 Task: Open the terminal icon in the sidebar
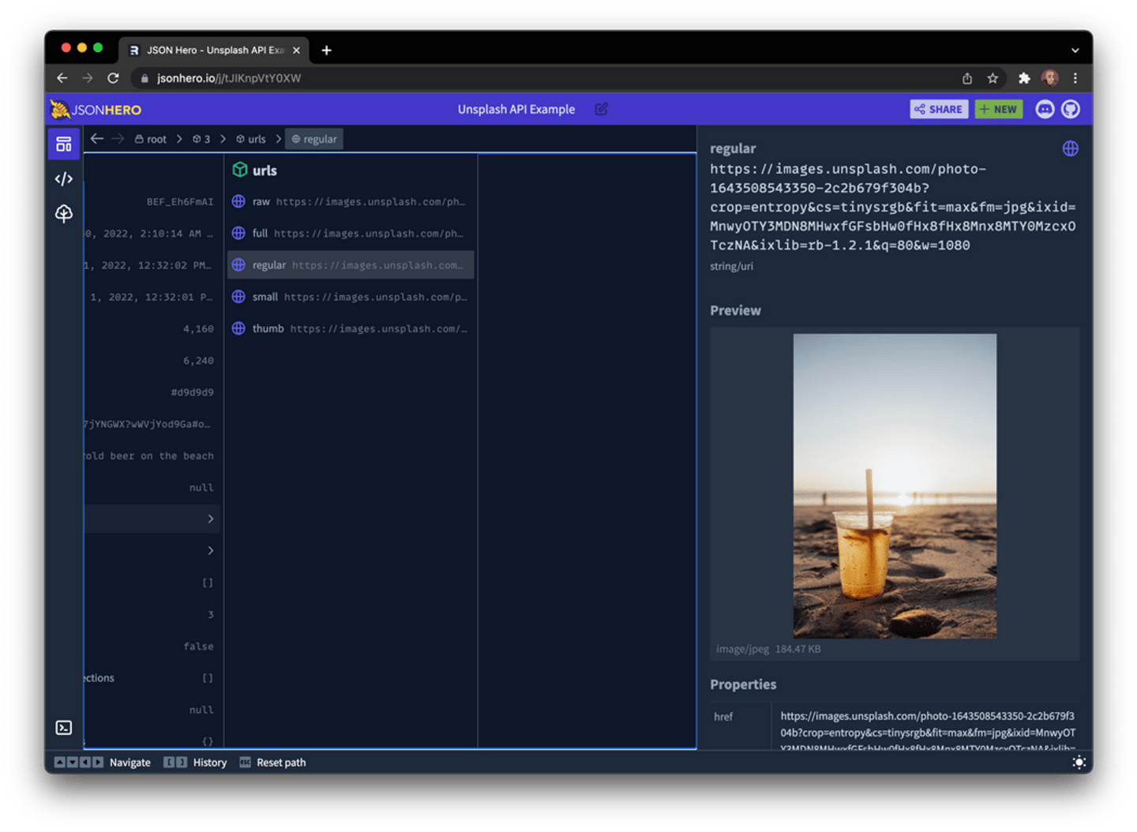64,727
